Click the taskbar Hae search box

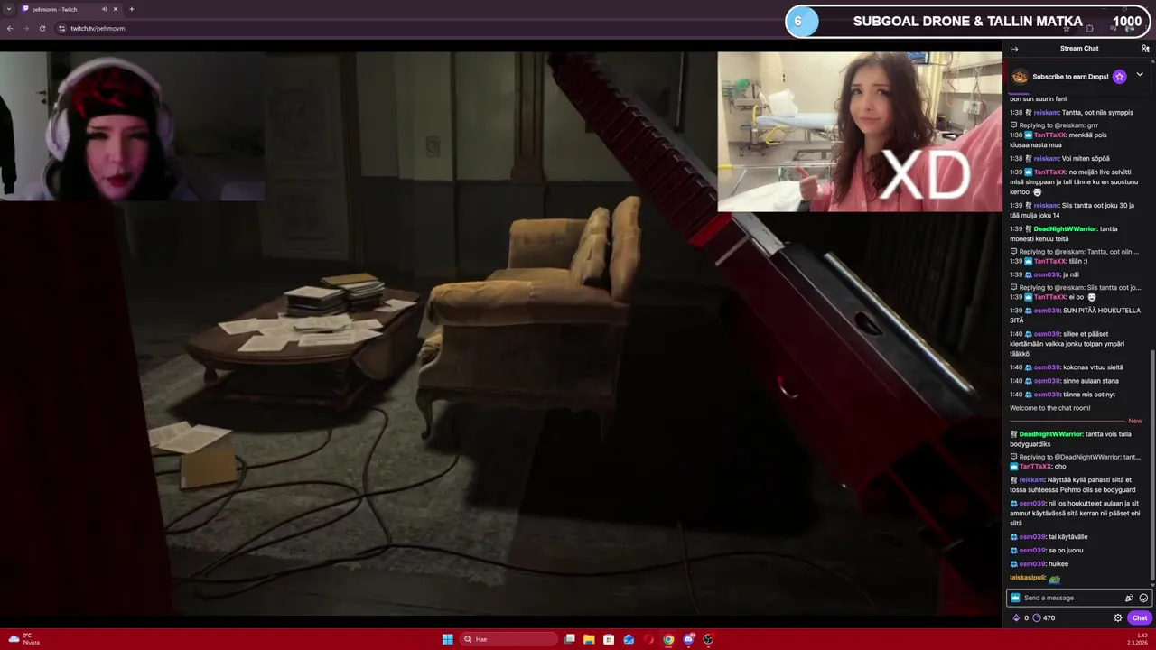pos(508,639)
